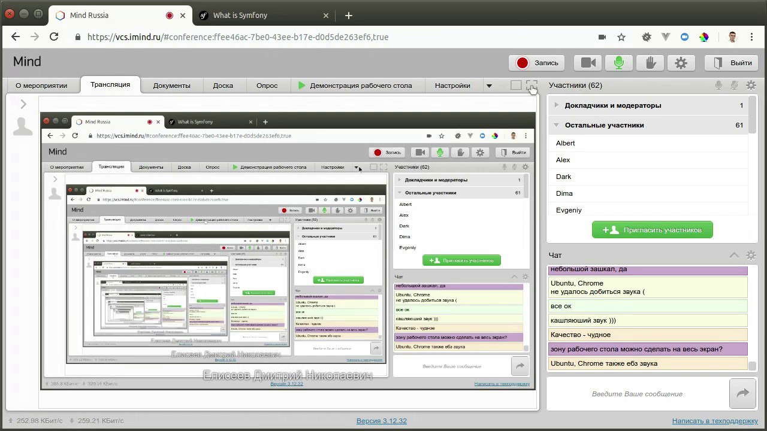This screenshot has width=767, height=431.
Task: Mute the green microphone button
Action: [619, 63]
